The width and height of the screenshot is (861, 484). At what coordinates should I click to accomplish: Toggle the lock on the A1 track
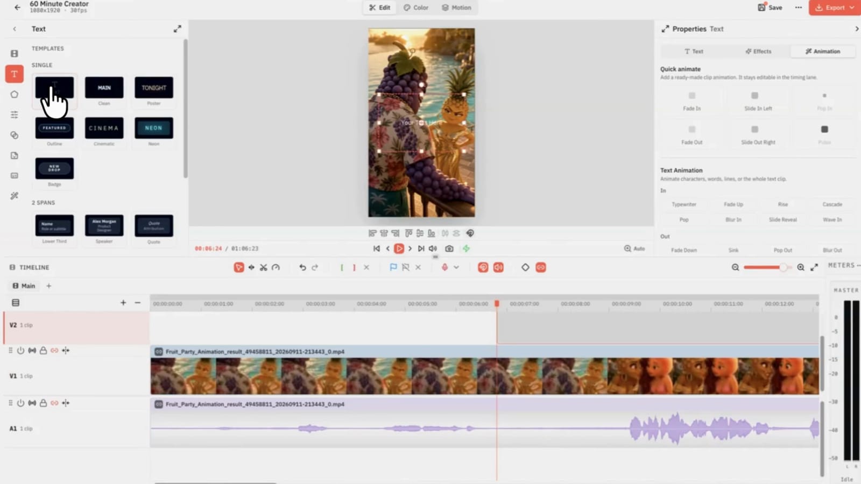tap(43, 403)
